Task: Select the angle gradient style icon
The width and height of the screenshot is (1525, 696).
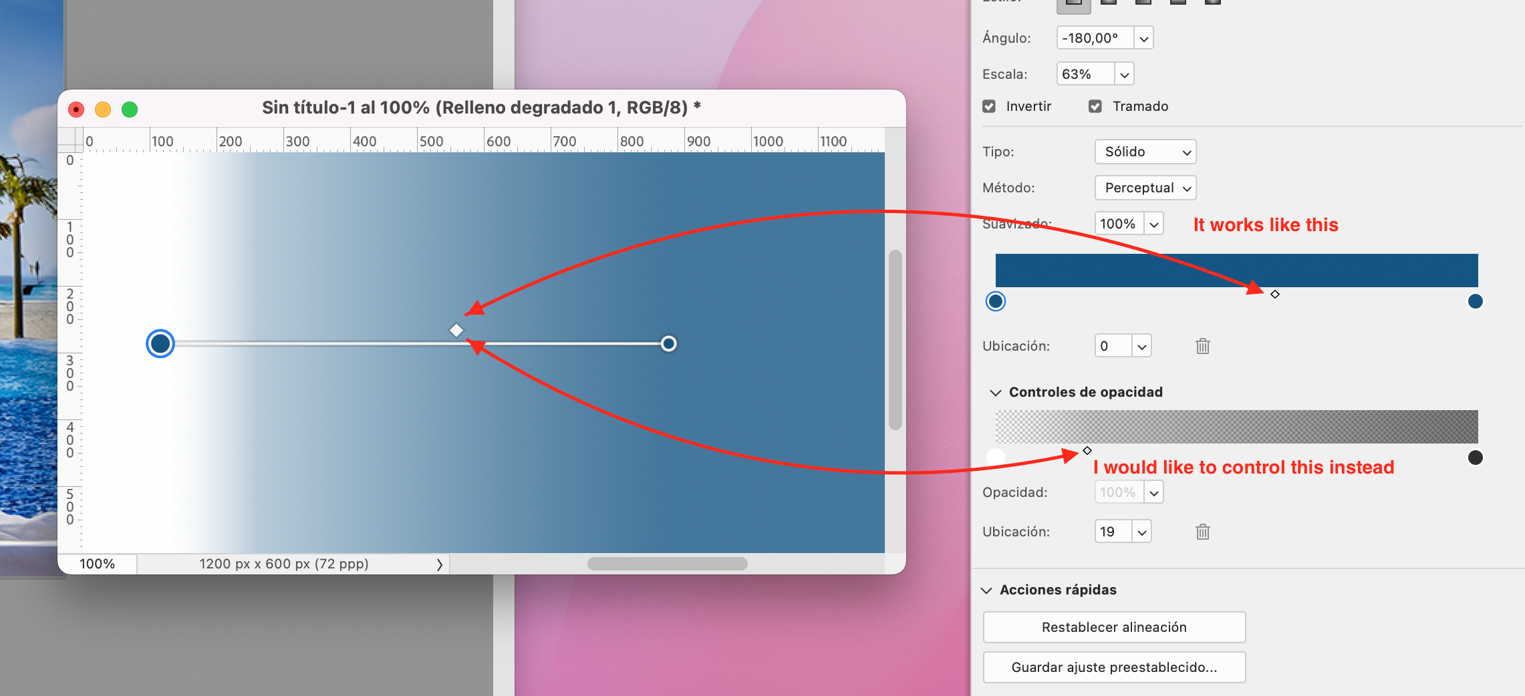Action: pos(1142,3)
